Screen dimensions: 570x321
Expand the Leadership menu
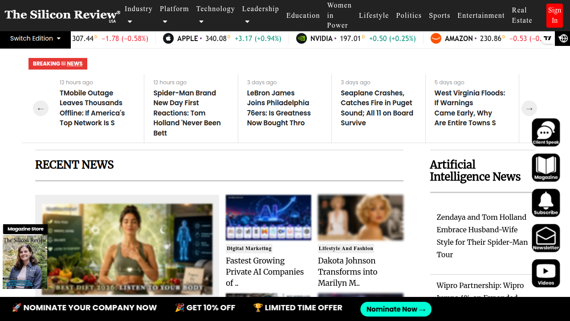pos(261,15)
